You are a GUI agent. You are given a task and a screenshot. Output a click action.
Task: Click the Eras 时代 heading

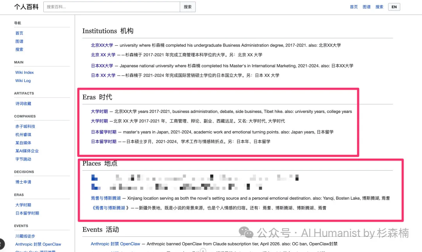pyautogui.click(x=97, y=97)
